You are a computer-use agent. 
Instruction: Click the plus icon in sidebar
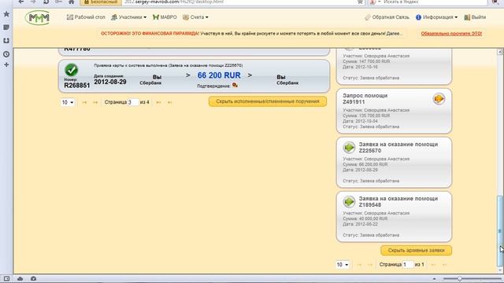tap(6, 64)
